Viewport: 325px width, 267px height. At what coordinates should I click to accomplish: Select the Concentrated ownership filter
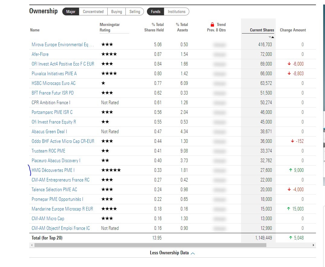pyautogui.click(x=93, y=11)
